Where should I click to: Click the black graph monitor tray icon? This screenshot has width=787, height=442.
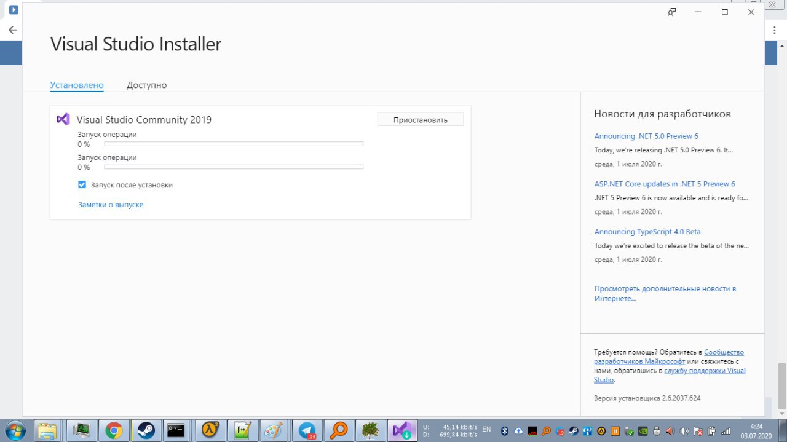(532, 431)
